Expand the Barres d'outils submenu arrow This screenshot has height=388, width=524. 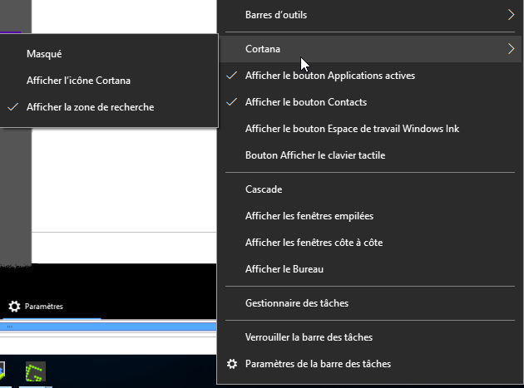tap(511, 14)
